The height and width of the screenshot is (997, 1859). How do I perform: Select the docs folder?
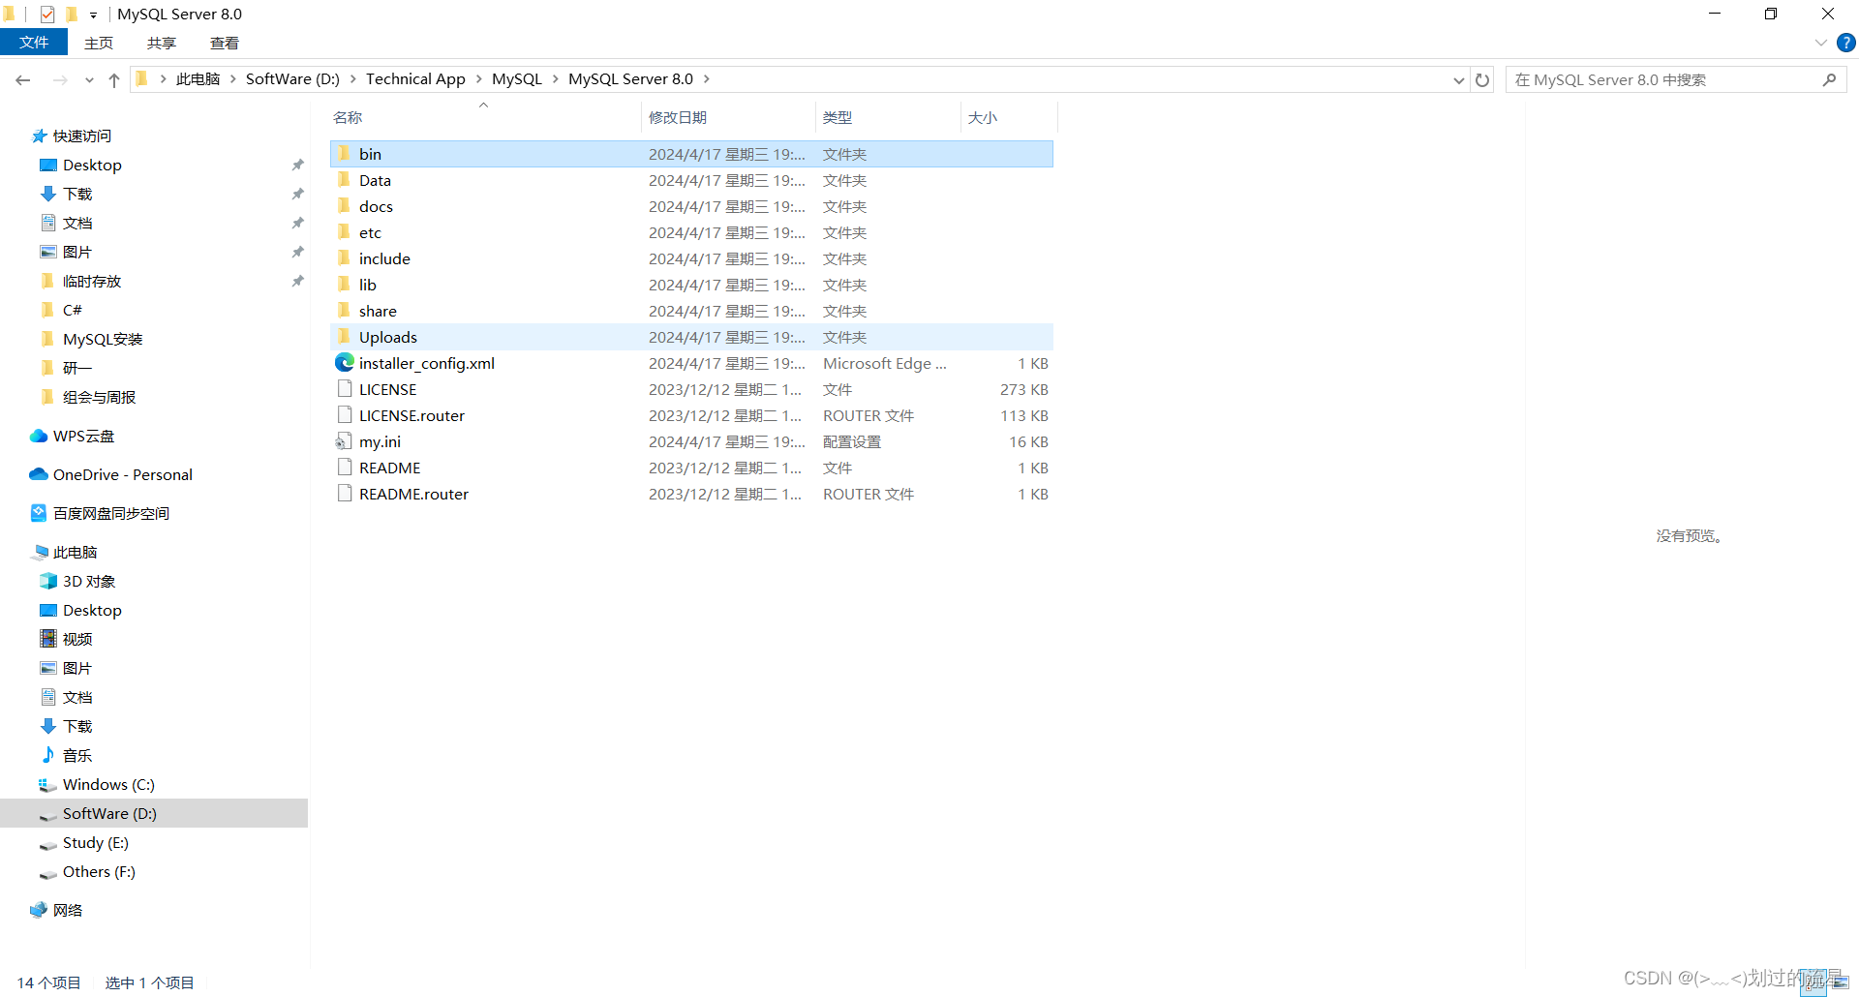[x=691, y=206]
